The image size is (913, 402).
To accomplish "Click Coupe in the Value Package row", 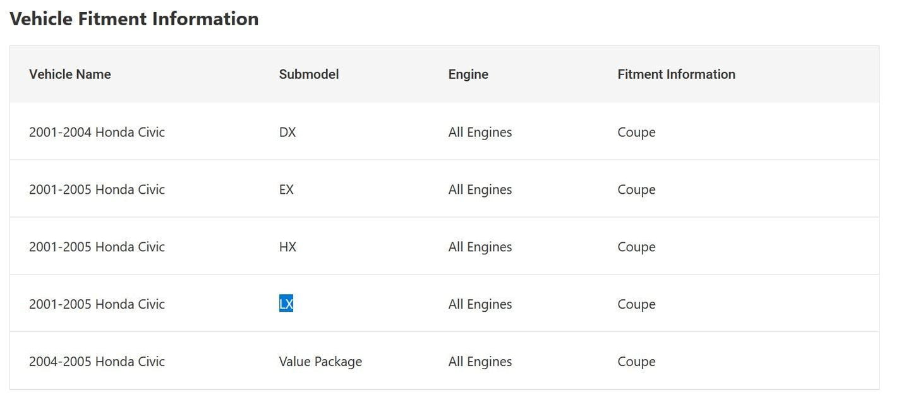I will tap(636, 362).
